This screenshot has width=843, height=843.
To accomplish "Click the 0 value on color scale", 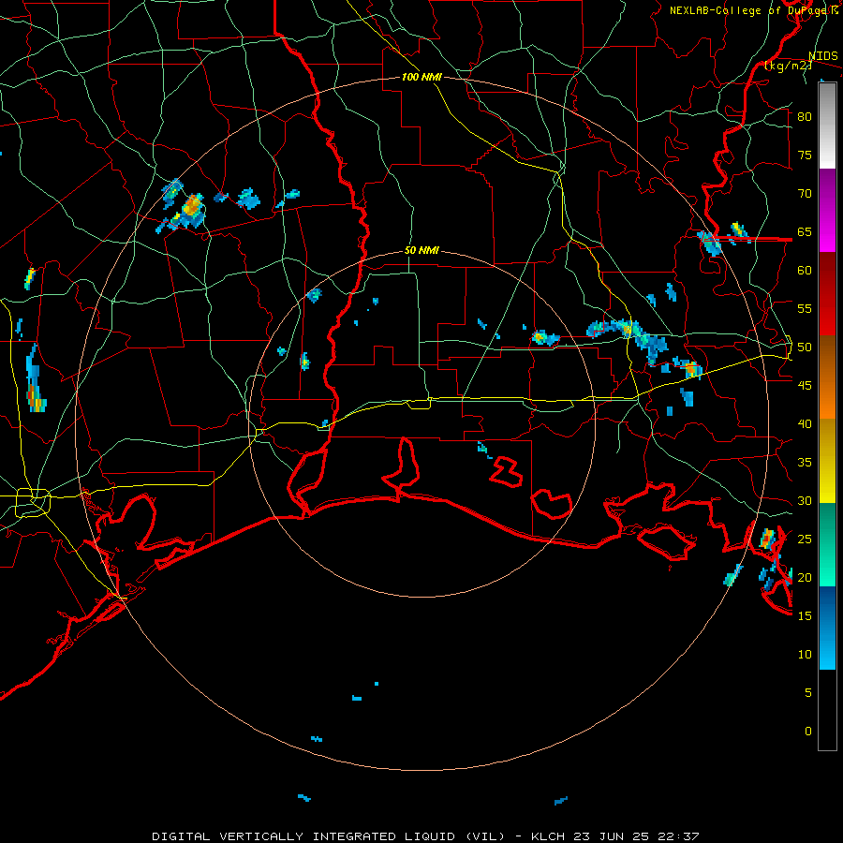I will click(x=808, y=732).
